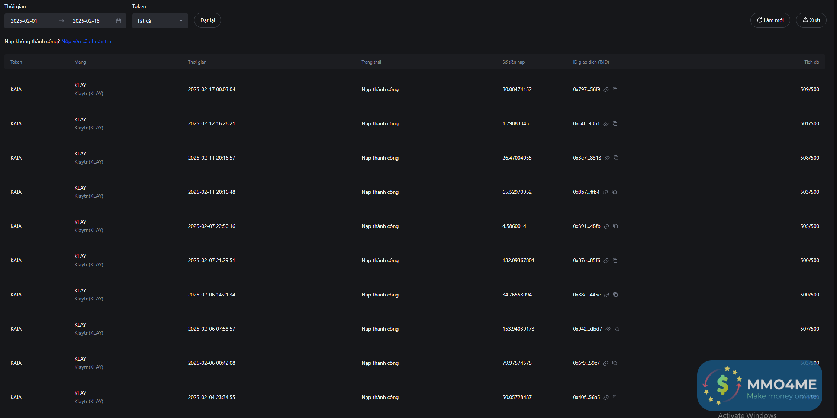The image size is (837, 418).
Task: Copy transaction ID 0x8b7...ffb4
Action: click(x=614, y=192)
